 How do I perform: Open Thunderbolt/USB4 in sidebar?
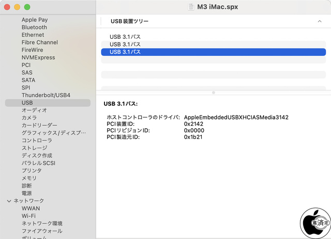pos(46,95)
